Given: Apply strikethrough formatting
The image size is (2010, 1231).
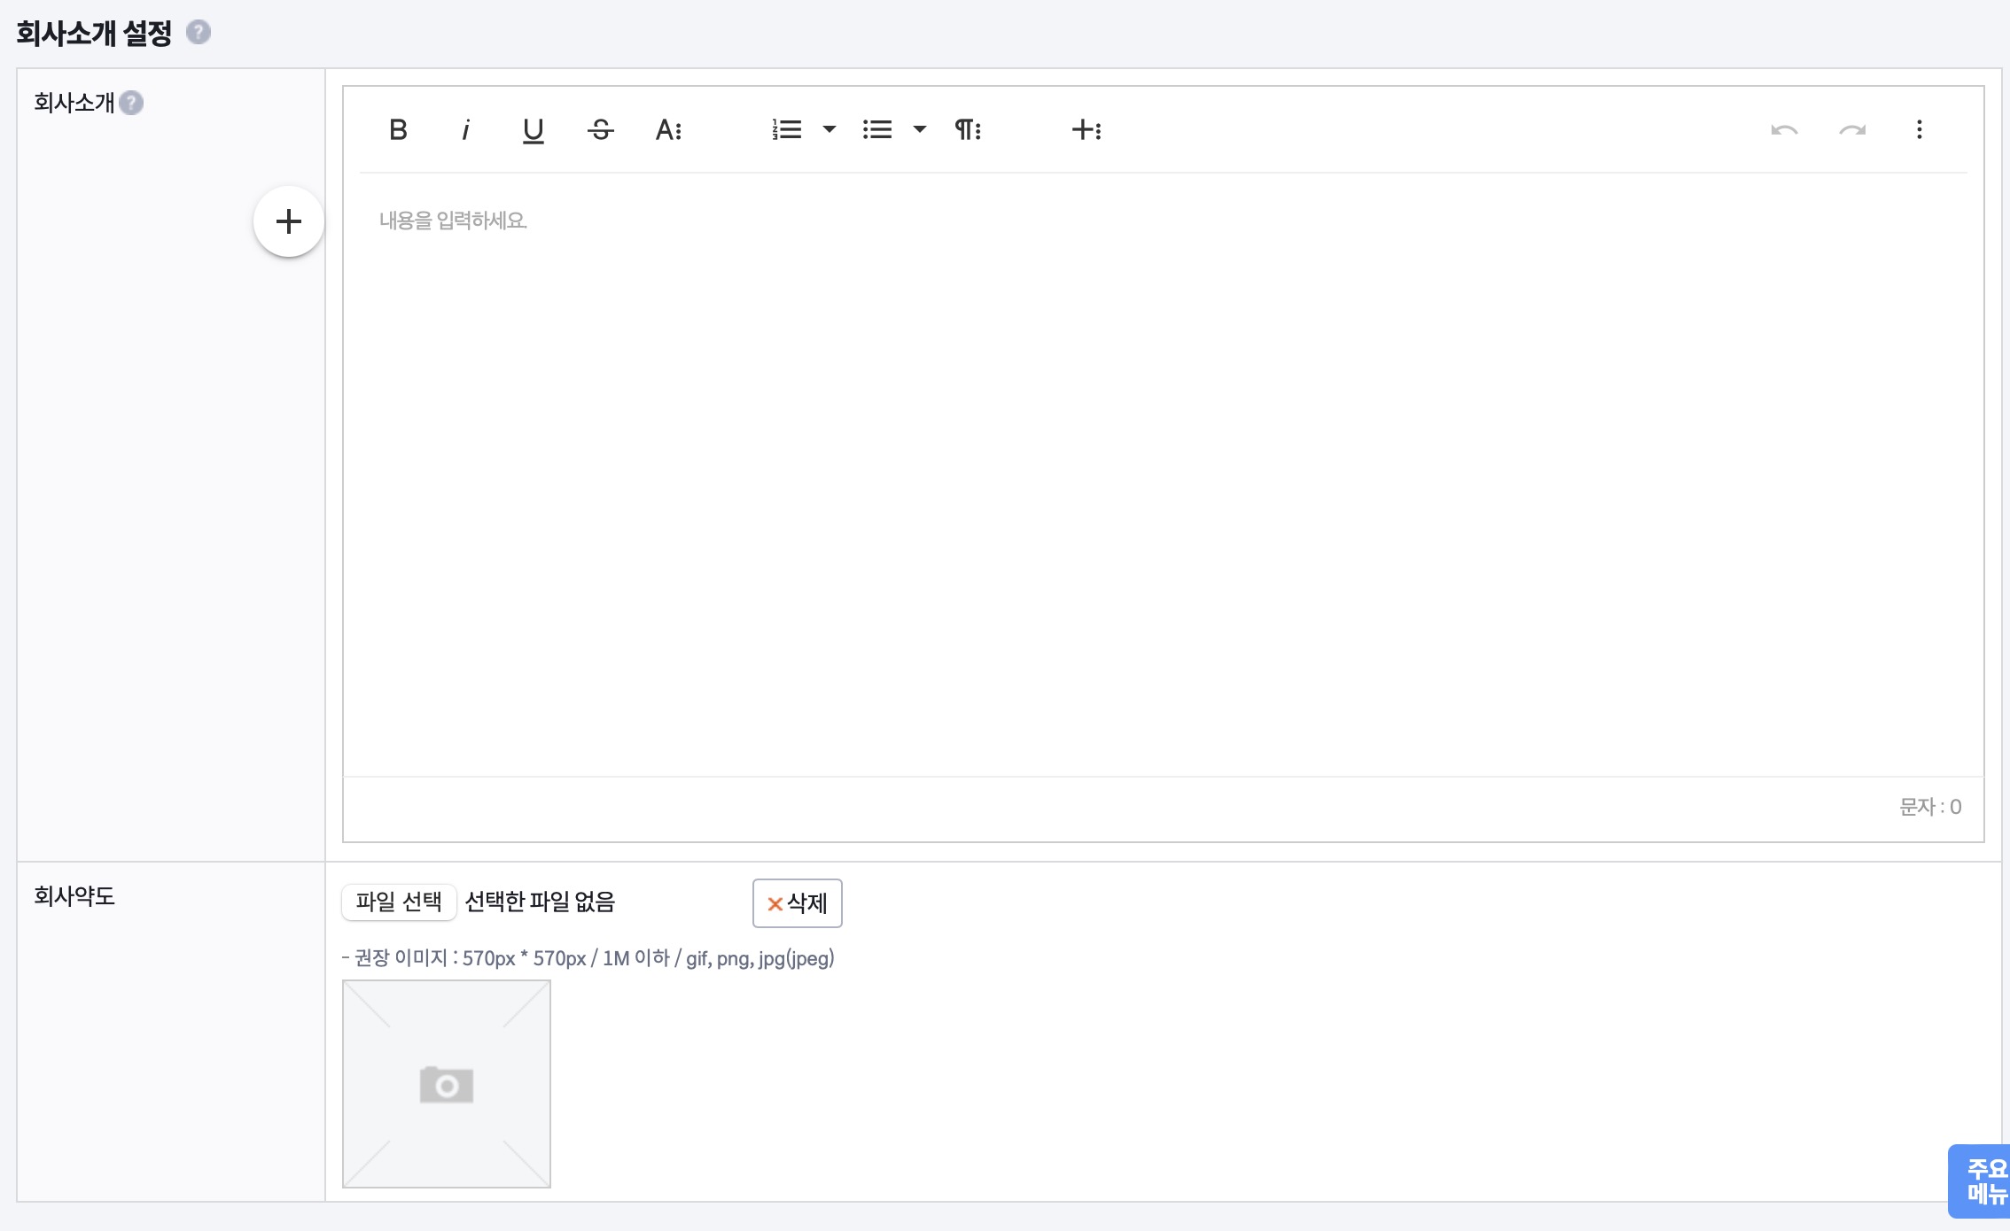Looking at the screenshot, I should pos(600,130).
